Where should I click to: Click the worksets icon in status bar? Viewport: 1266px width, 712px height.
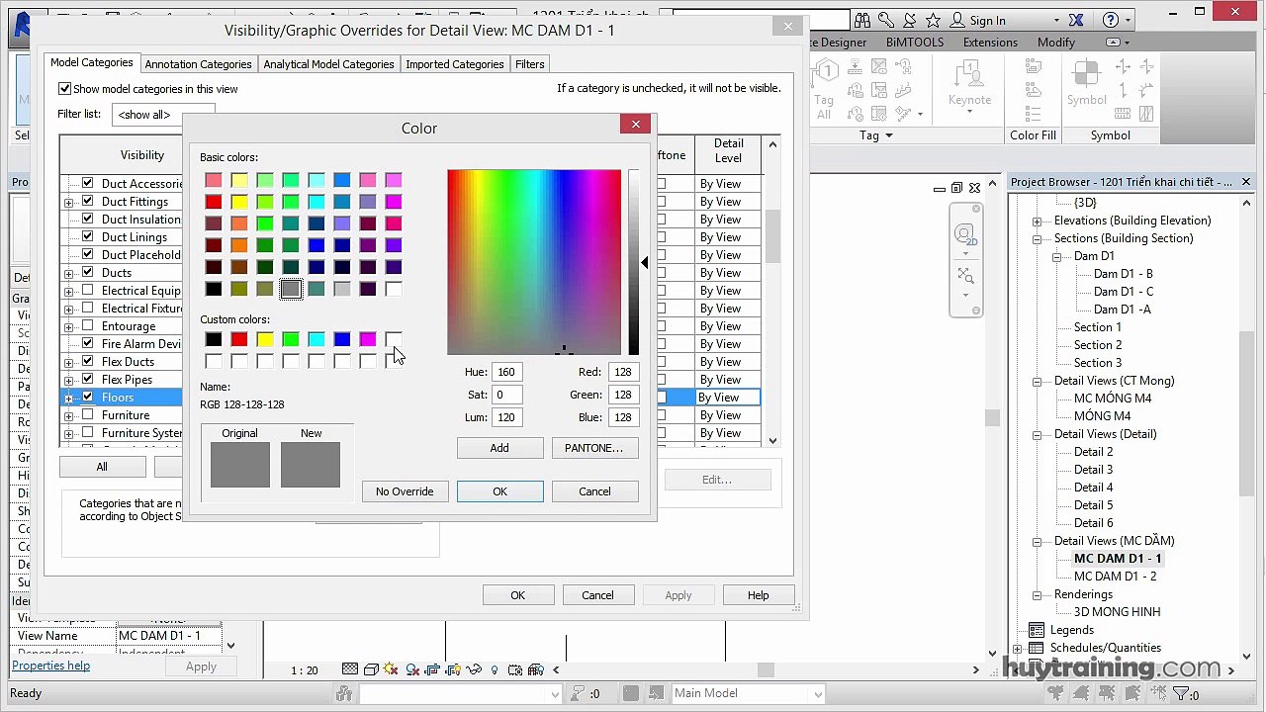(x=344, y=693)
